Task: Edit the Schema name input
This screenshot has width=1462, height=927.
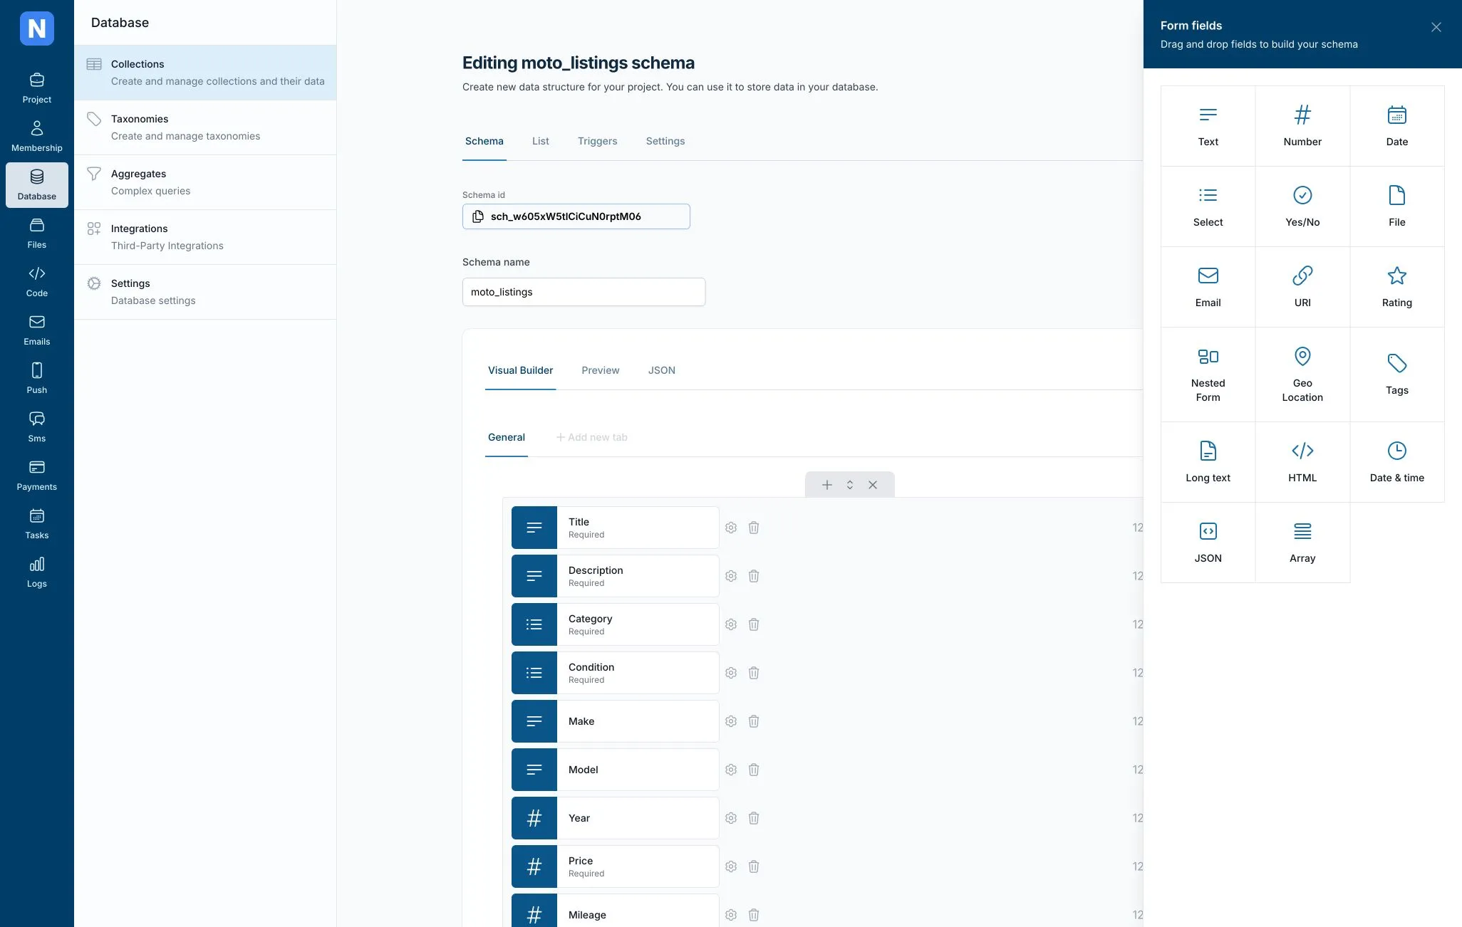Action: (x=584, y=292)
